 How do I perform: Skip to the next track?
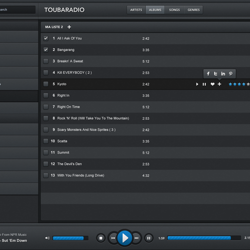(x=136, y=238)
